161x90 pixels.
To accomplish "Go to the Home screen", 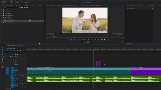I will (11, 2).
